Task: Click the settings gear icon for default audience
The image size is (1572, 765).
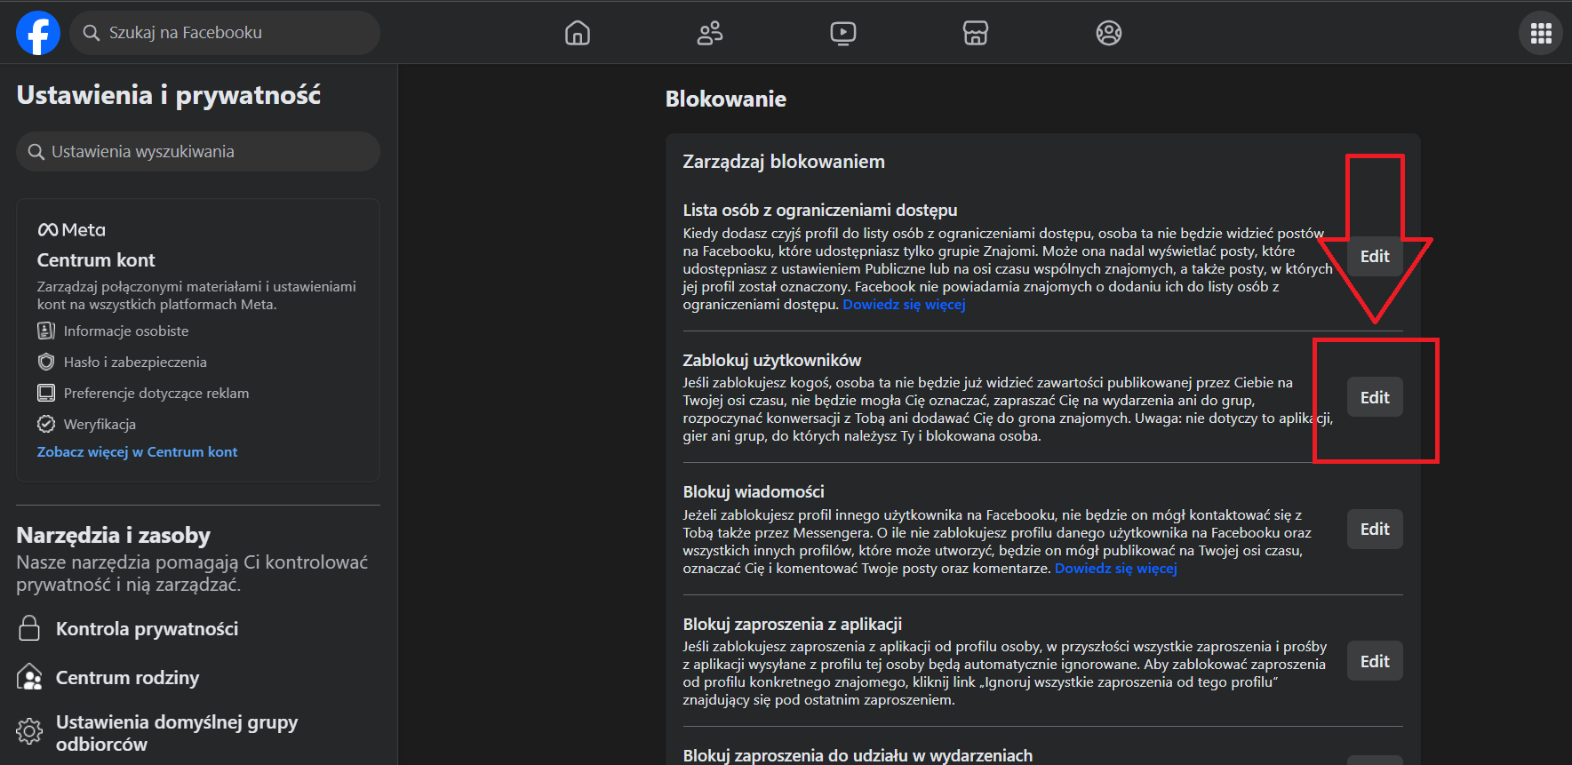Action: [x=29, y=731]
